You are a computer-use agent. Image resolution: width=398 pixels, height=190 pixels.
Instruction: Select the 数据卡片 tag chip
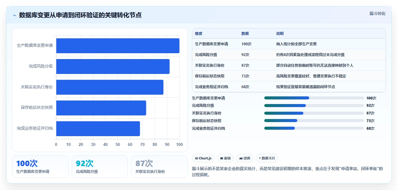(267, 158)
